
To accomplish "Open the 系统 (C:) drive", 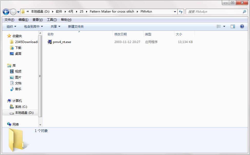I will 21,107.
